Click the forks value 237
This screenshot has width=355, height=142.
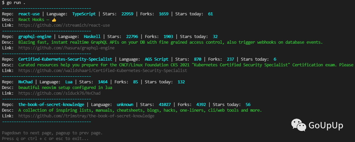(x=231, y=59)
